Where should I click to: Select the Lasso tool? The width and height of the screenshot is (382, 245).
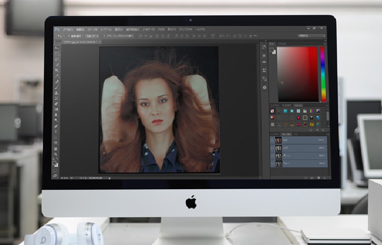(57, 59)
